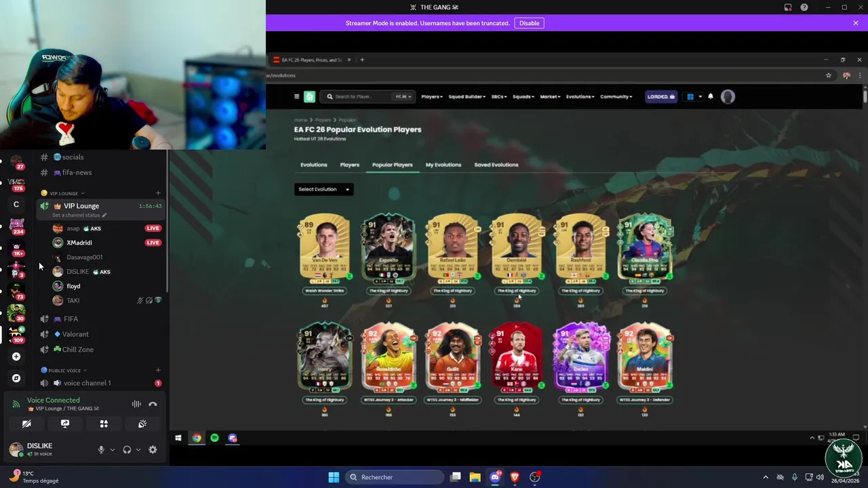
Task: Open Discord help question-mark icon
Action: click(x=804, y=7)
